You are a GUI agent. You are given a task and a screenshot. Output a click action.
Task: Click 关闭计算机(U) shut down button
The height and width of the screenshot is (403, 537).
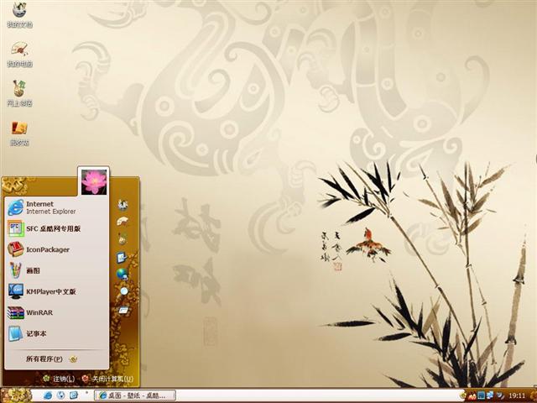(107, 379)
